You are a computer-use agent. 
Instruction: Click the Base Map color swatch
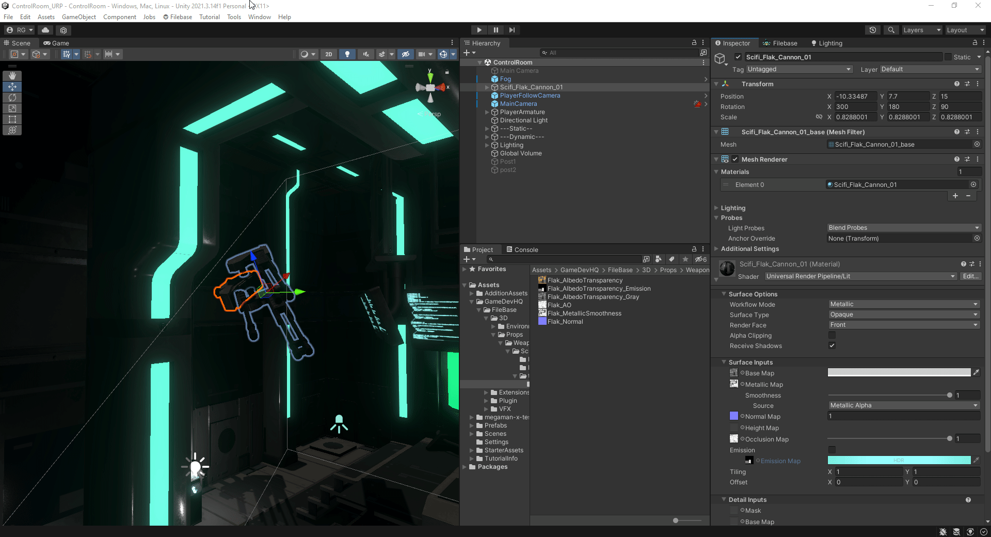point(899,372)
